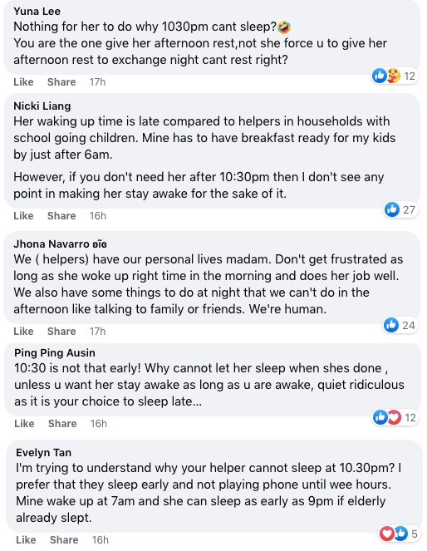Image resolution: width=427 pixels, height=551 pixels.
Task: Open reactions on Yuna Lee's comment
Action: point(395,76)
